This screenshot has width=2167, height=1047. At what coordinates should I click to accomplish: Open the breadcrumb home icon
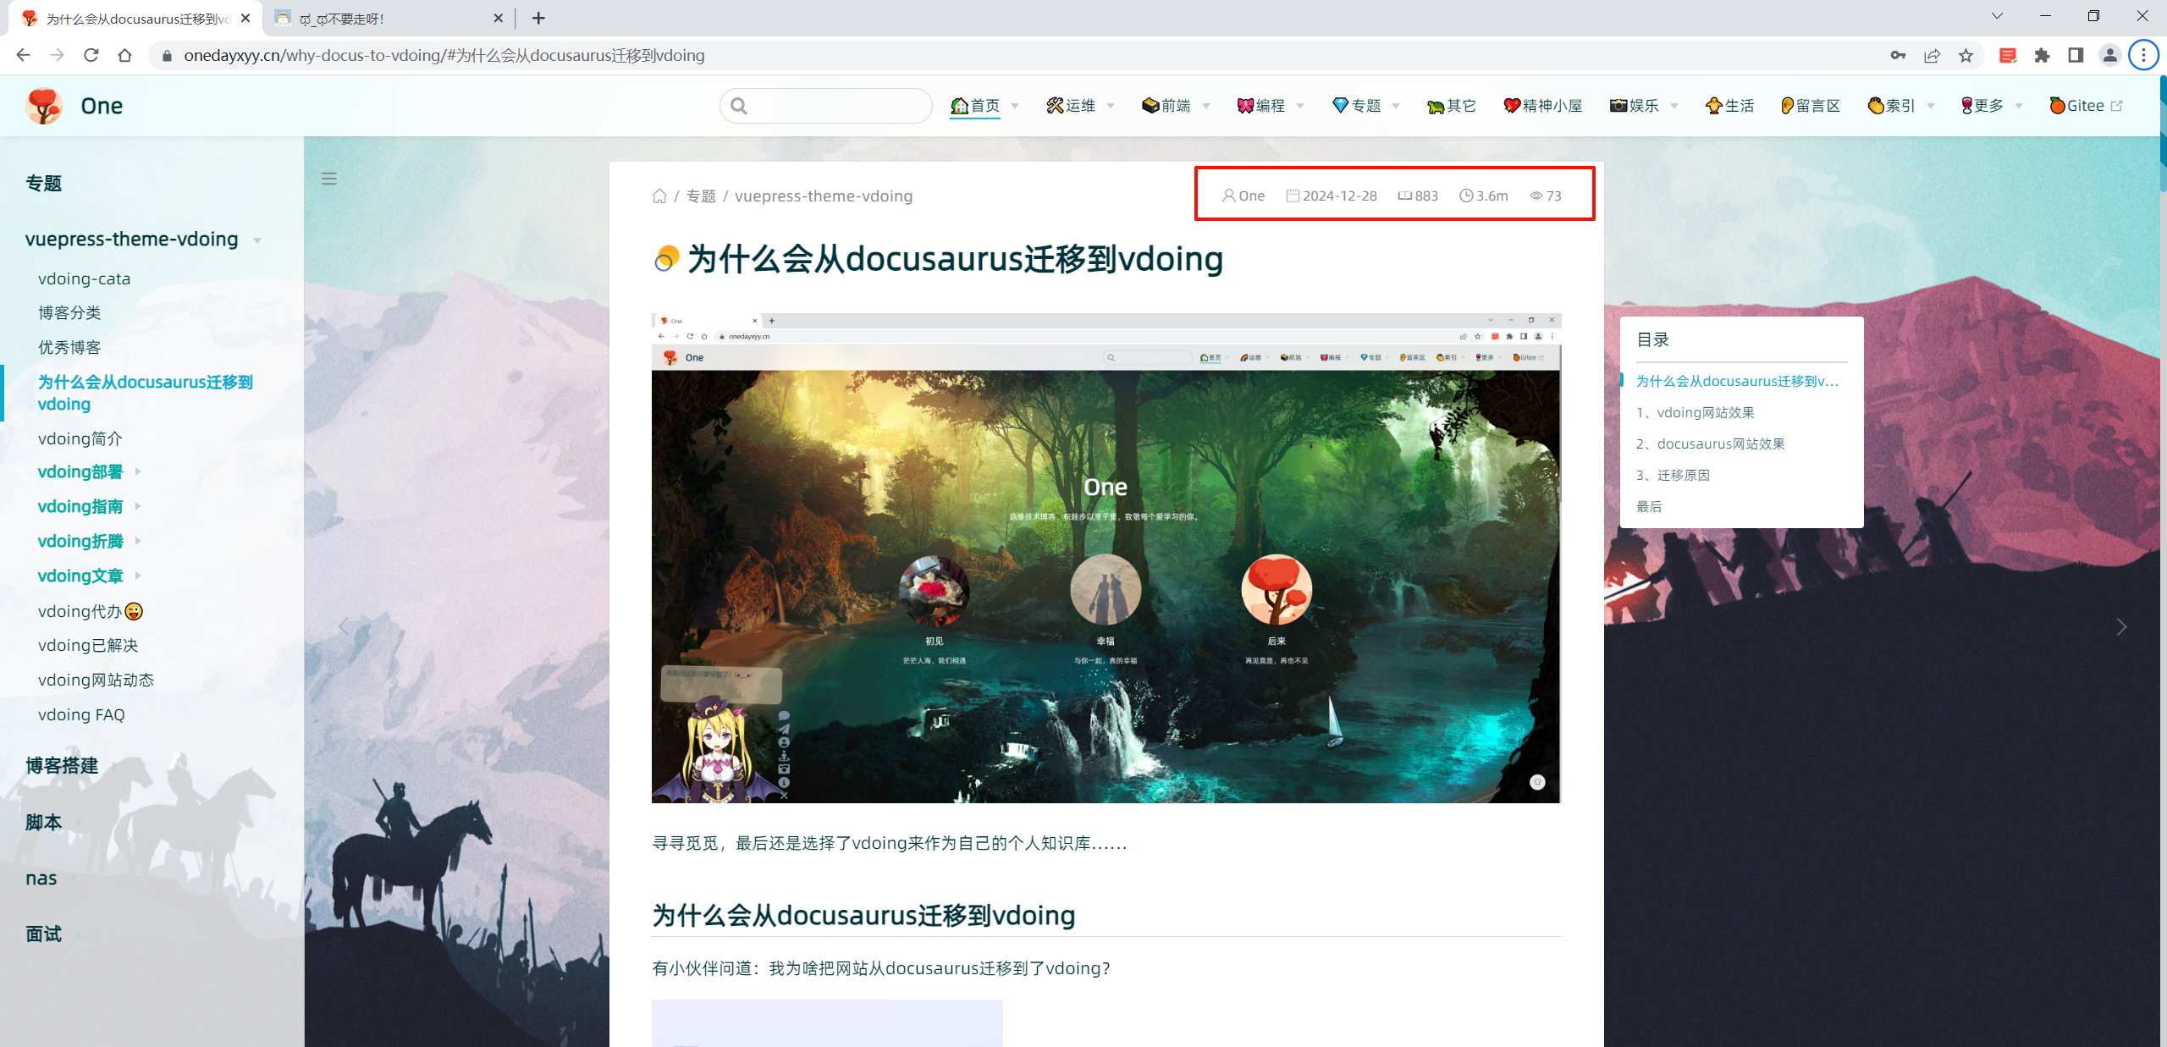click(659, 196)
